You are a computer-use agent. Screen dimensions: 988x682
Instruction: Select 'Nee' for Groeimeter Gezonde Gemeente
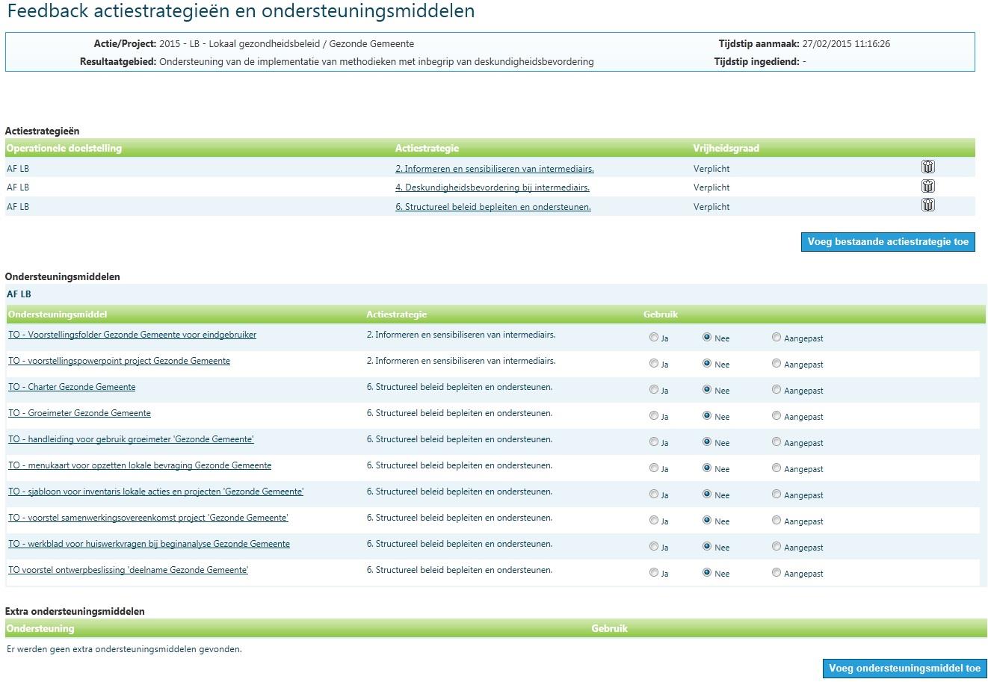pos(707,416)
